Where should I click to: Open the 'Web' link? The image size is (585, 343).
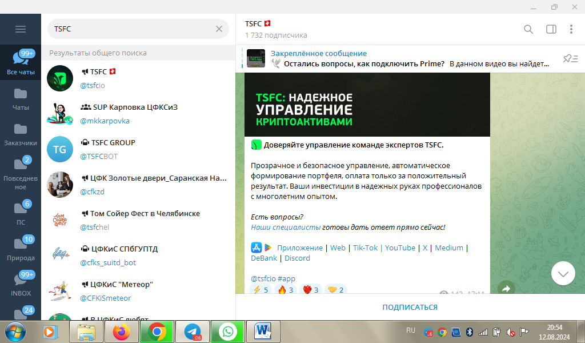[338, 248]
